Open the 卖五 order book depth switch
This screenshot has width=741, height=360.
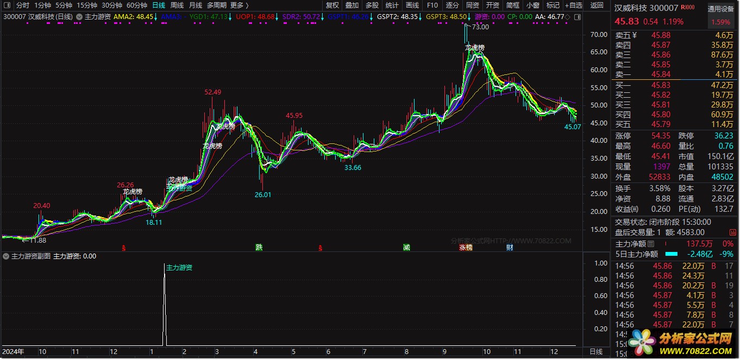[633, 35]
